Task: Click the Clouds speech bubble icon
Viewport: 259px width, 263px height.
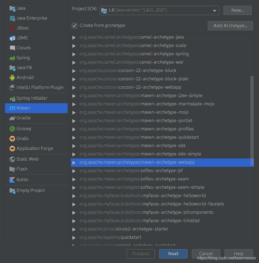Action: [x=12, y=48]
